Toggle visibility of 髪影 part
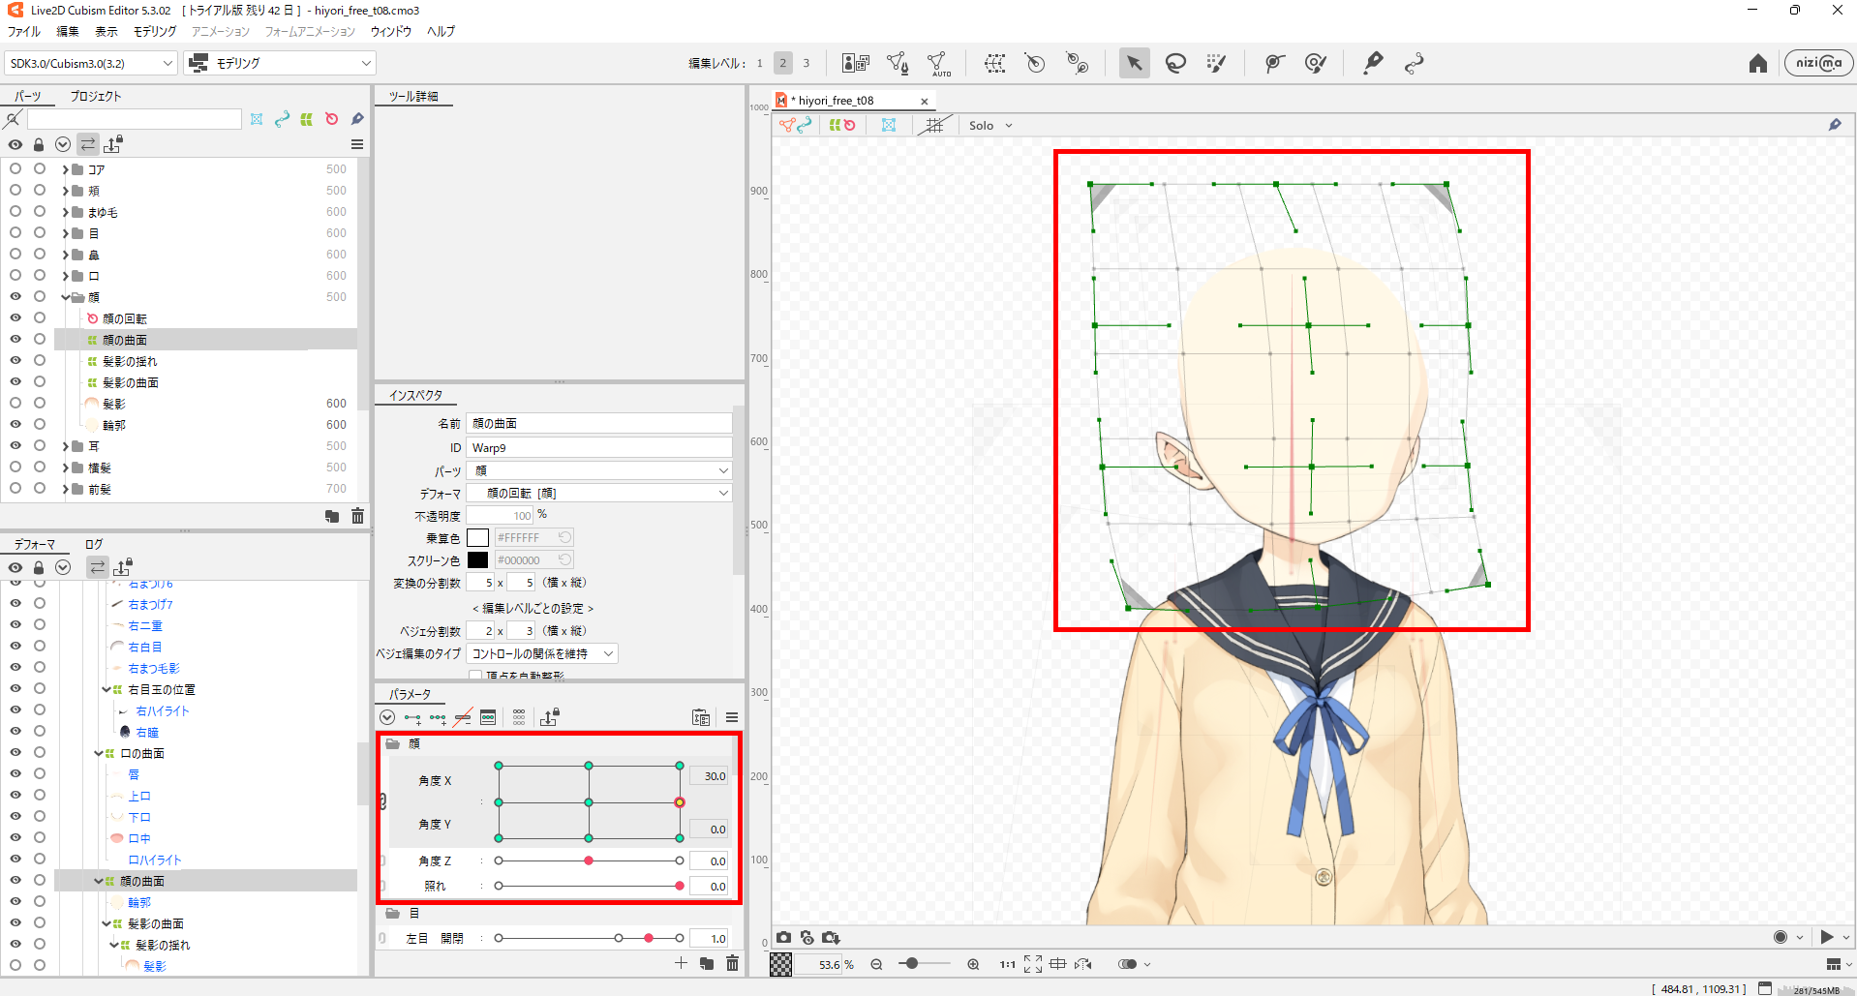 (x=15, y=403)
